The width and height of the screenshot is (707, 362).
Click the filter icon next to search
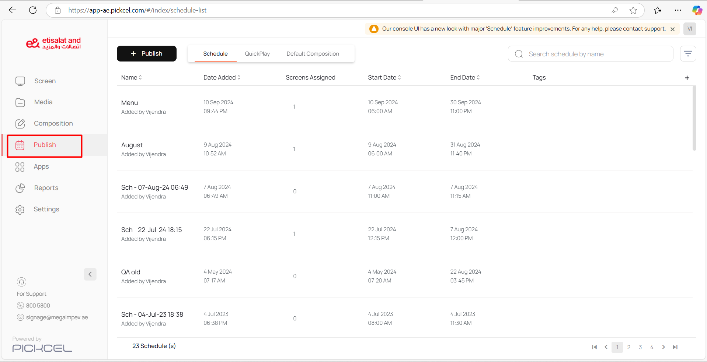(688, 54)
